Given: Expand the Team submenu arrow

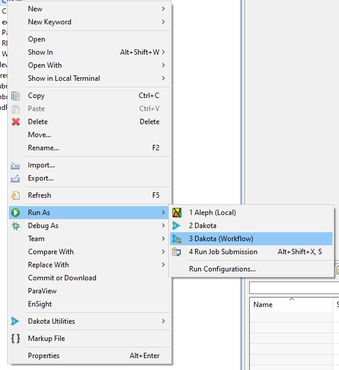Looking at the screenshot, I should [x=163, y=239].
